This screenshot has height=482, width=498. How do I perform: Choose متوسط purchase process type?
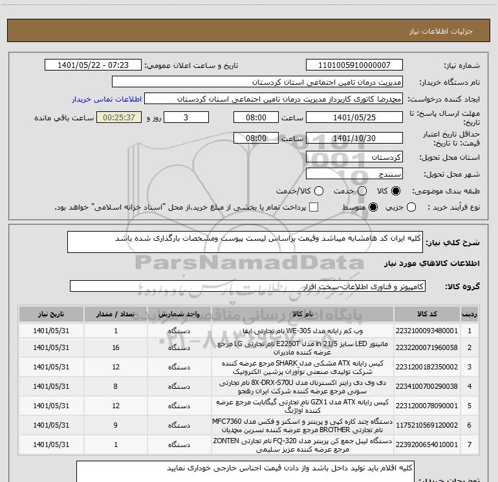373,207
